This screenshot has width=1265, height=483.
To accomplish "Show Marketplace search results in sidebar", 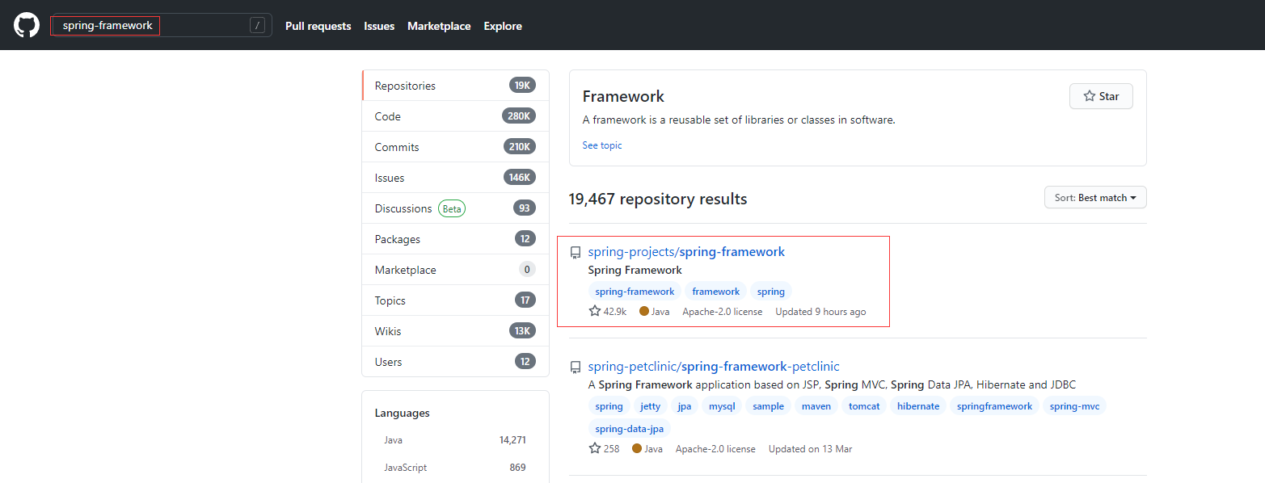I will [456, 270].
